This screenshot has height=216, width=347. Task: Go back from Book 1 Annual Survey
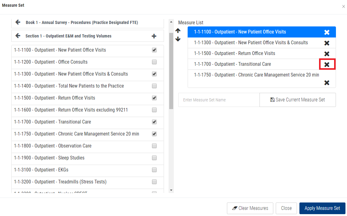[x=18, y=22]
